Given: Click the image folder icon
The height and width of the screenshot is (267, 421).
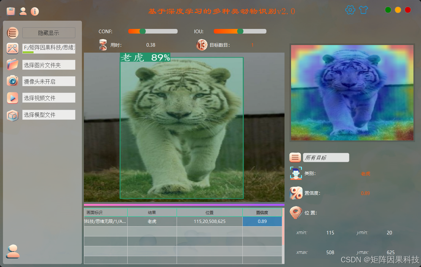Looking at the screenshot, I should (x=12, y=64).
